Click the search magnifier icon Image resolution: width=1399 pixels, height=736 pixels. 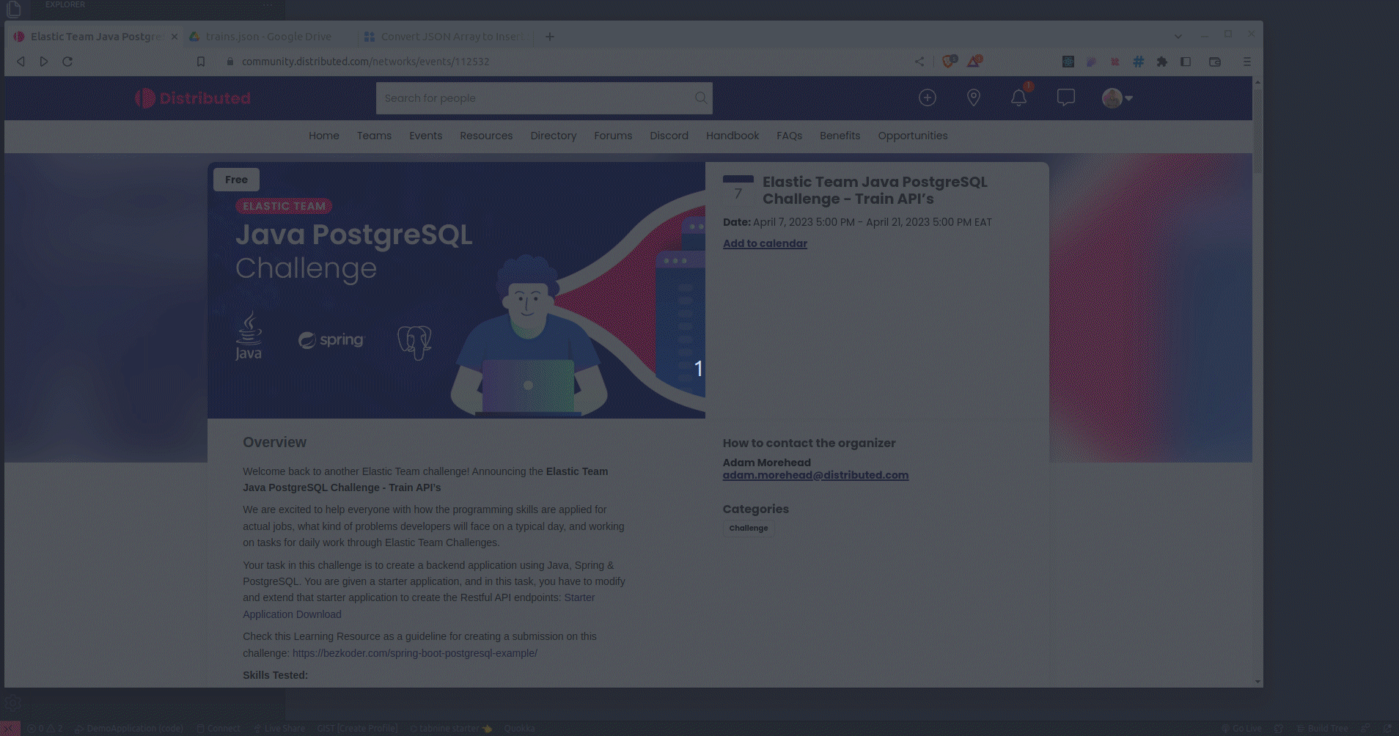point(701,97)
